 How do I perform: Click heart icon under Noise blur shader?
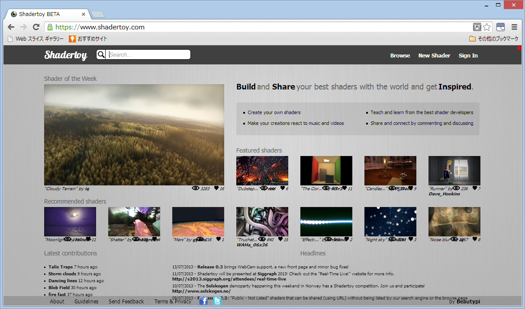pos(474,239)
